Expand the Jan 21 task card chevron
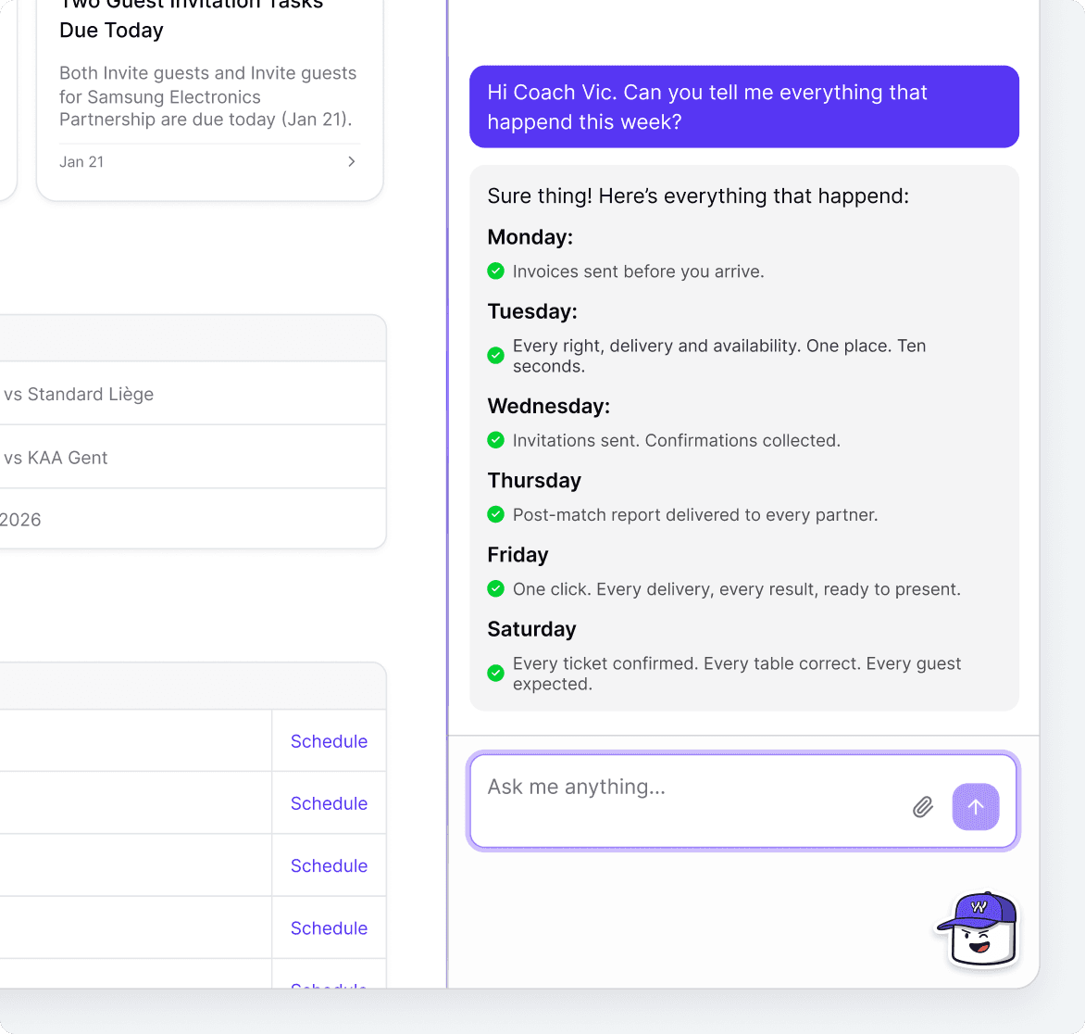The height and width of the screenshot is (1034, 1085). pos(351,160)
